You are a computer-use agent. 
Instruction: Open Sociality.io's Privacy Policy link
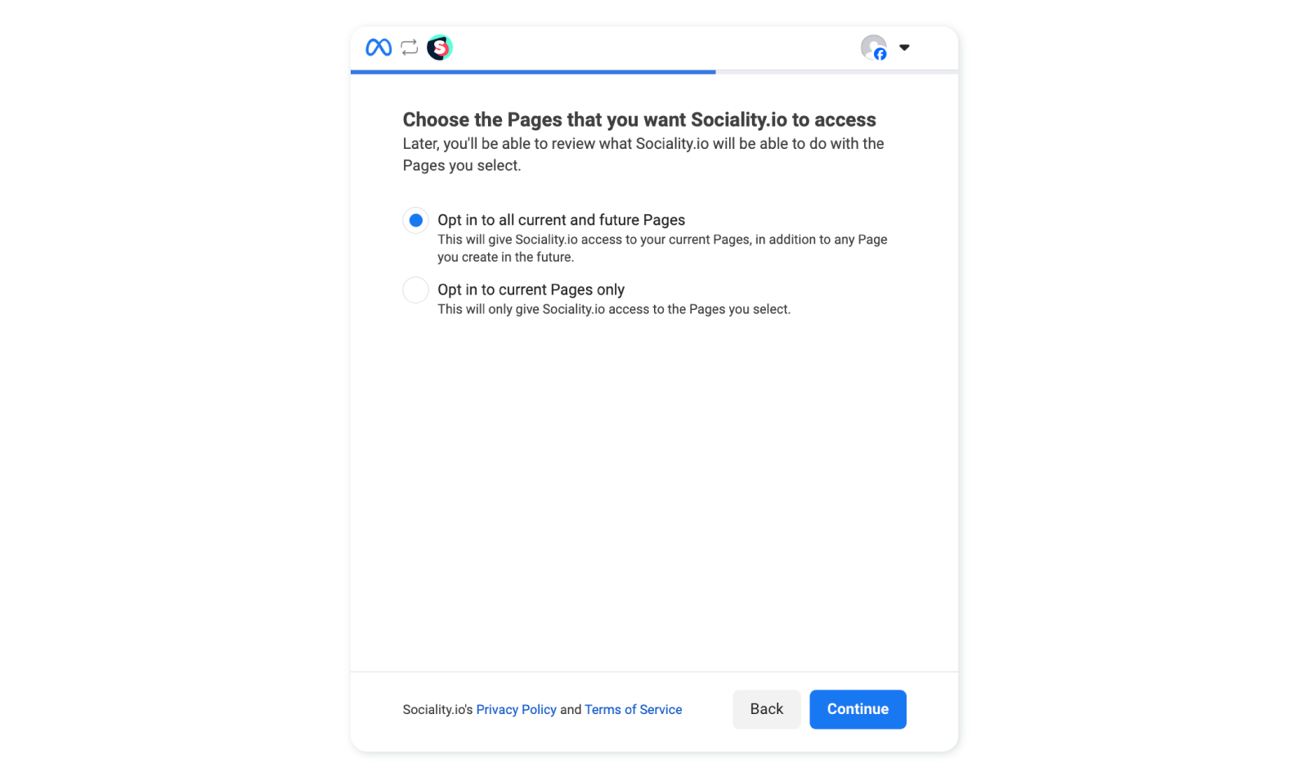[516, 710]
